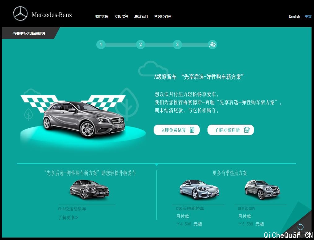Click the 了解方案详情 button
314x240 pixels.
[231, 130]
